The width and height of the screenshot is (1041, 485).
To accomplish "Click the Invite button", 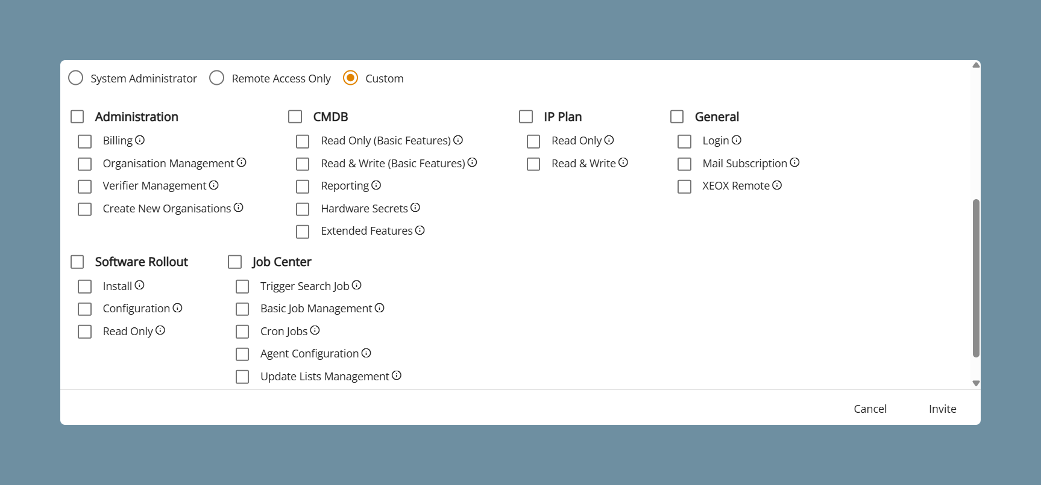I will (x=942, y=409).
